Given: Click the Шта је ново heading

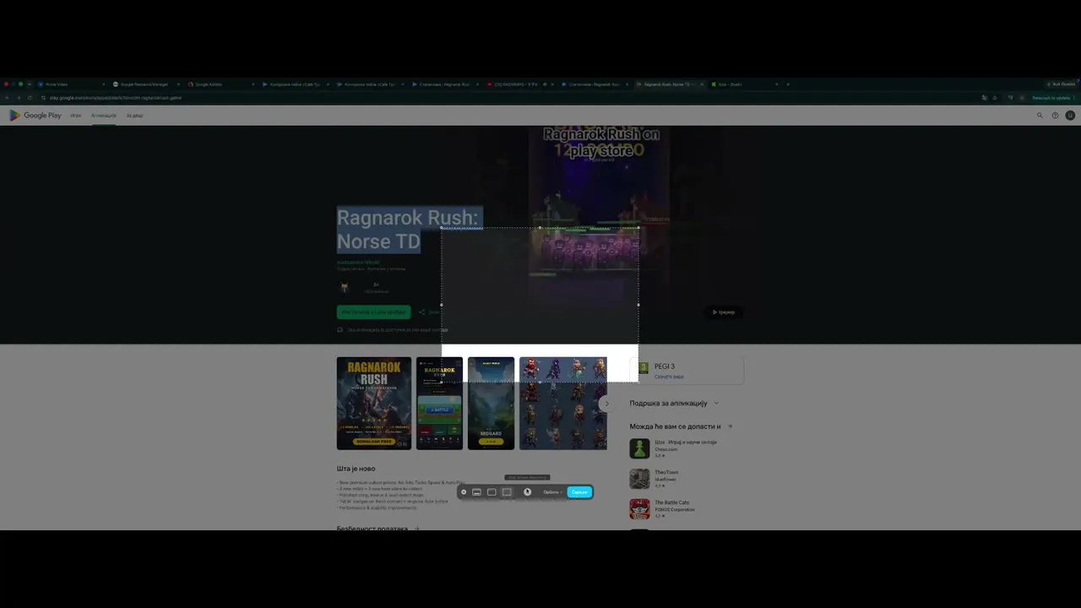Looking at the screenshot, I should pyautogui.click(x=356, y=469).
